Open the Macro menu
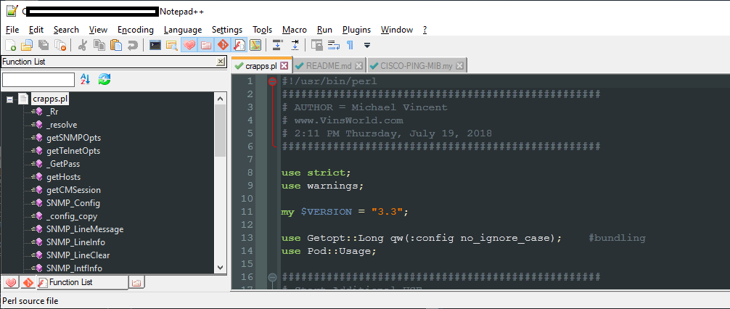Image resolution: width=730 pixels, height=309 pixels. [x=295, y=30]
